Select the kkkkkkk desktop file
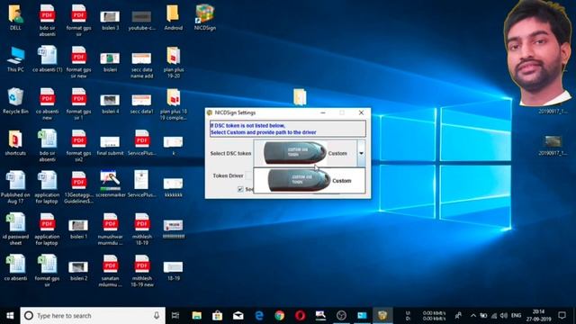Viewport: 576px width, 324px height. (174, 187)
